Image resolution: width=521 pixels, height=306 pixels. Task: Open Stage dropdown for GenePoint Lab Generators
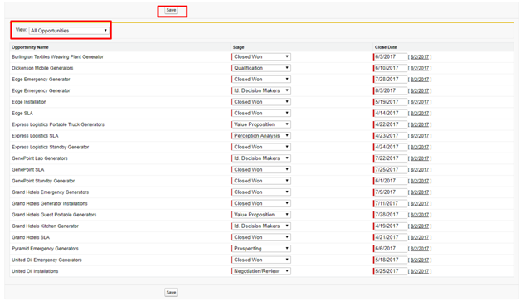tap(261, 158)
